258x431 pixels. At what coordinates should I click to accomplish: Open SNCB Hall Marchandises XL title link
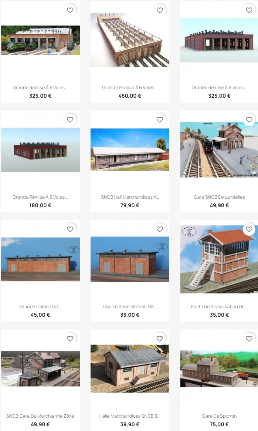click(130, 197)
